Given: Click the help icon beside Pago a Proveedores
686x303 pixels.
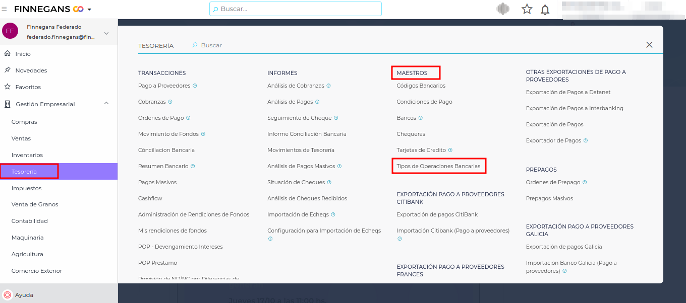Looking at the screenshot, I should click(x=195, y=86).
